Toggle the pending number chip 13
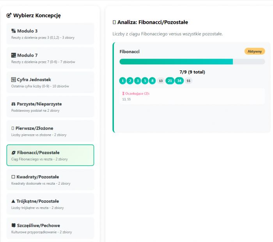This screenshot has height=242, width=273. tap(160, 81)
